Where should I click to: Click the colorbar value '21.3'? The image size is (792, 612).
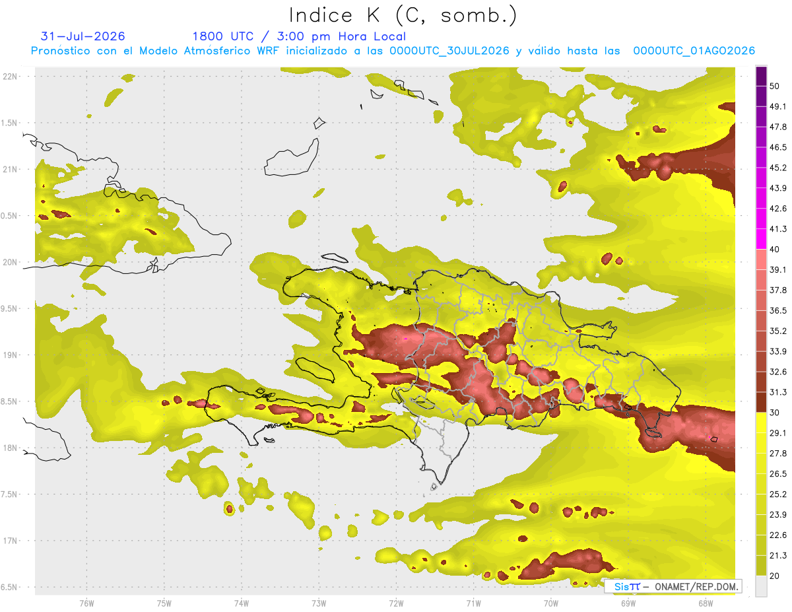point(778,556)
